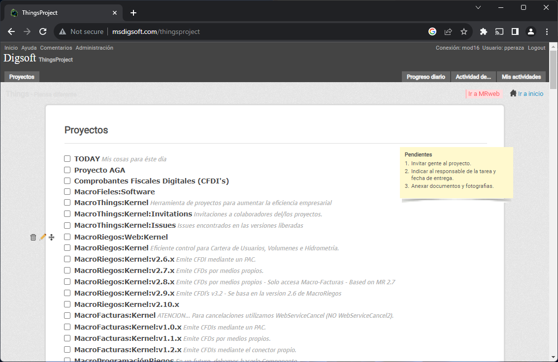The width and height of the screenshot is (558, 362).
Task: Open the Extensions puzzle icon
Action: click(x=483, y=31)
